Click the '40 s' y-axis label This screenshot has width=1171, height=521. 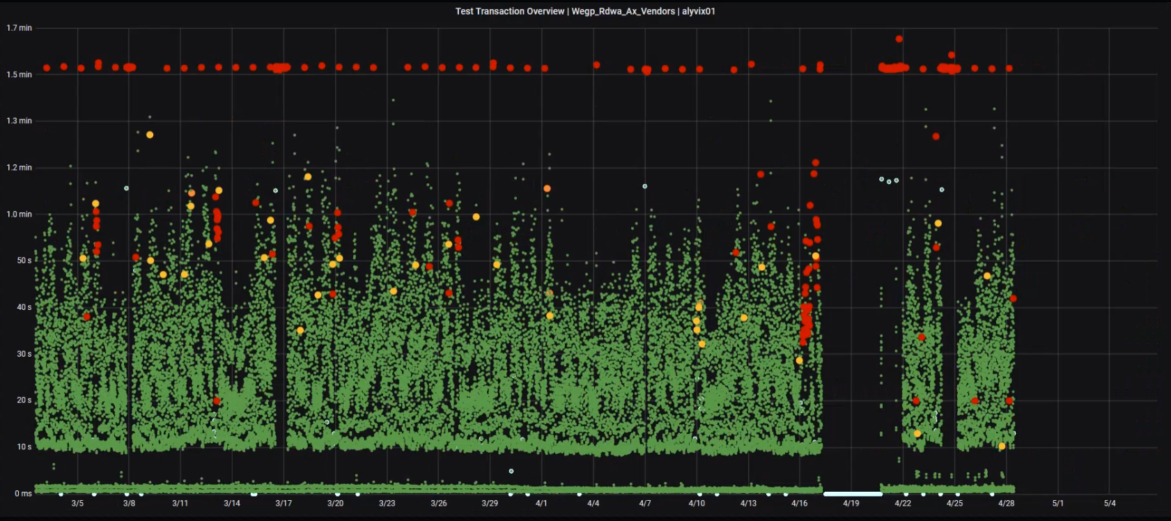pos(24,307)
